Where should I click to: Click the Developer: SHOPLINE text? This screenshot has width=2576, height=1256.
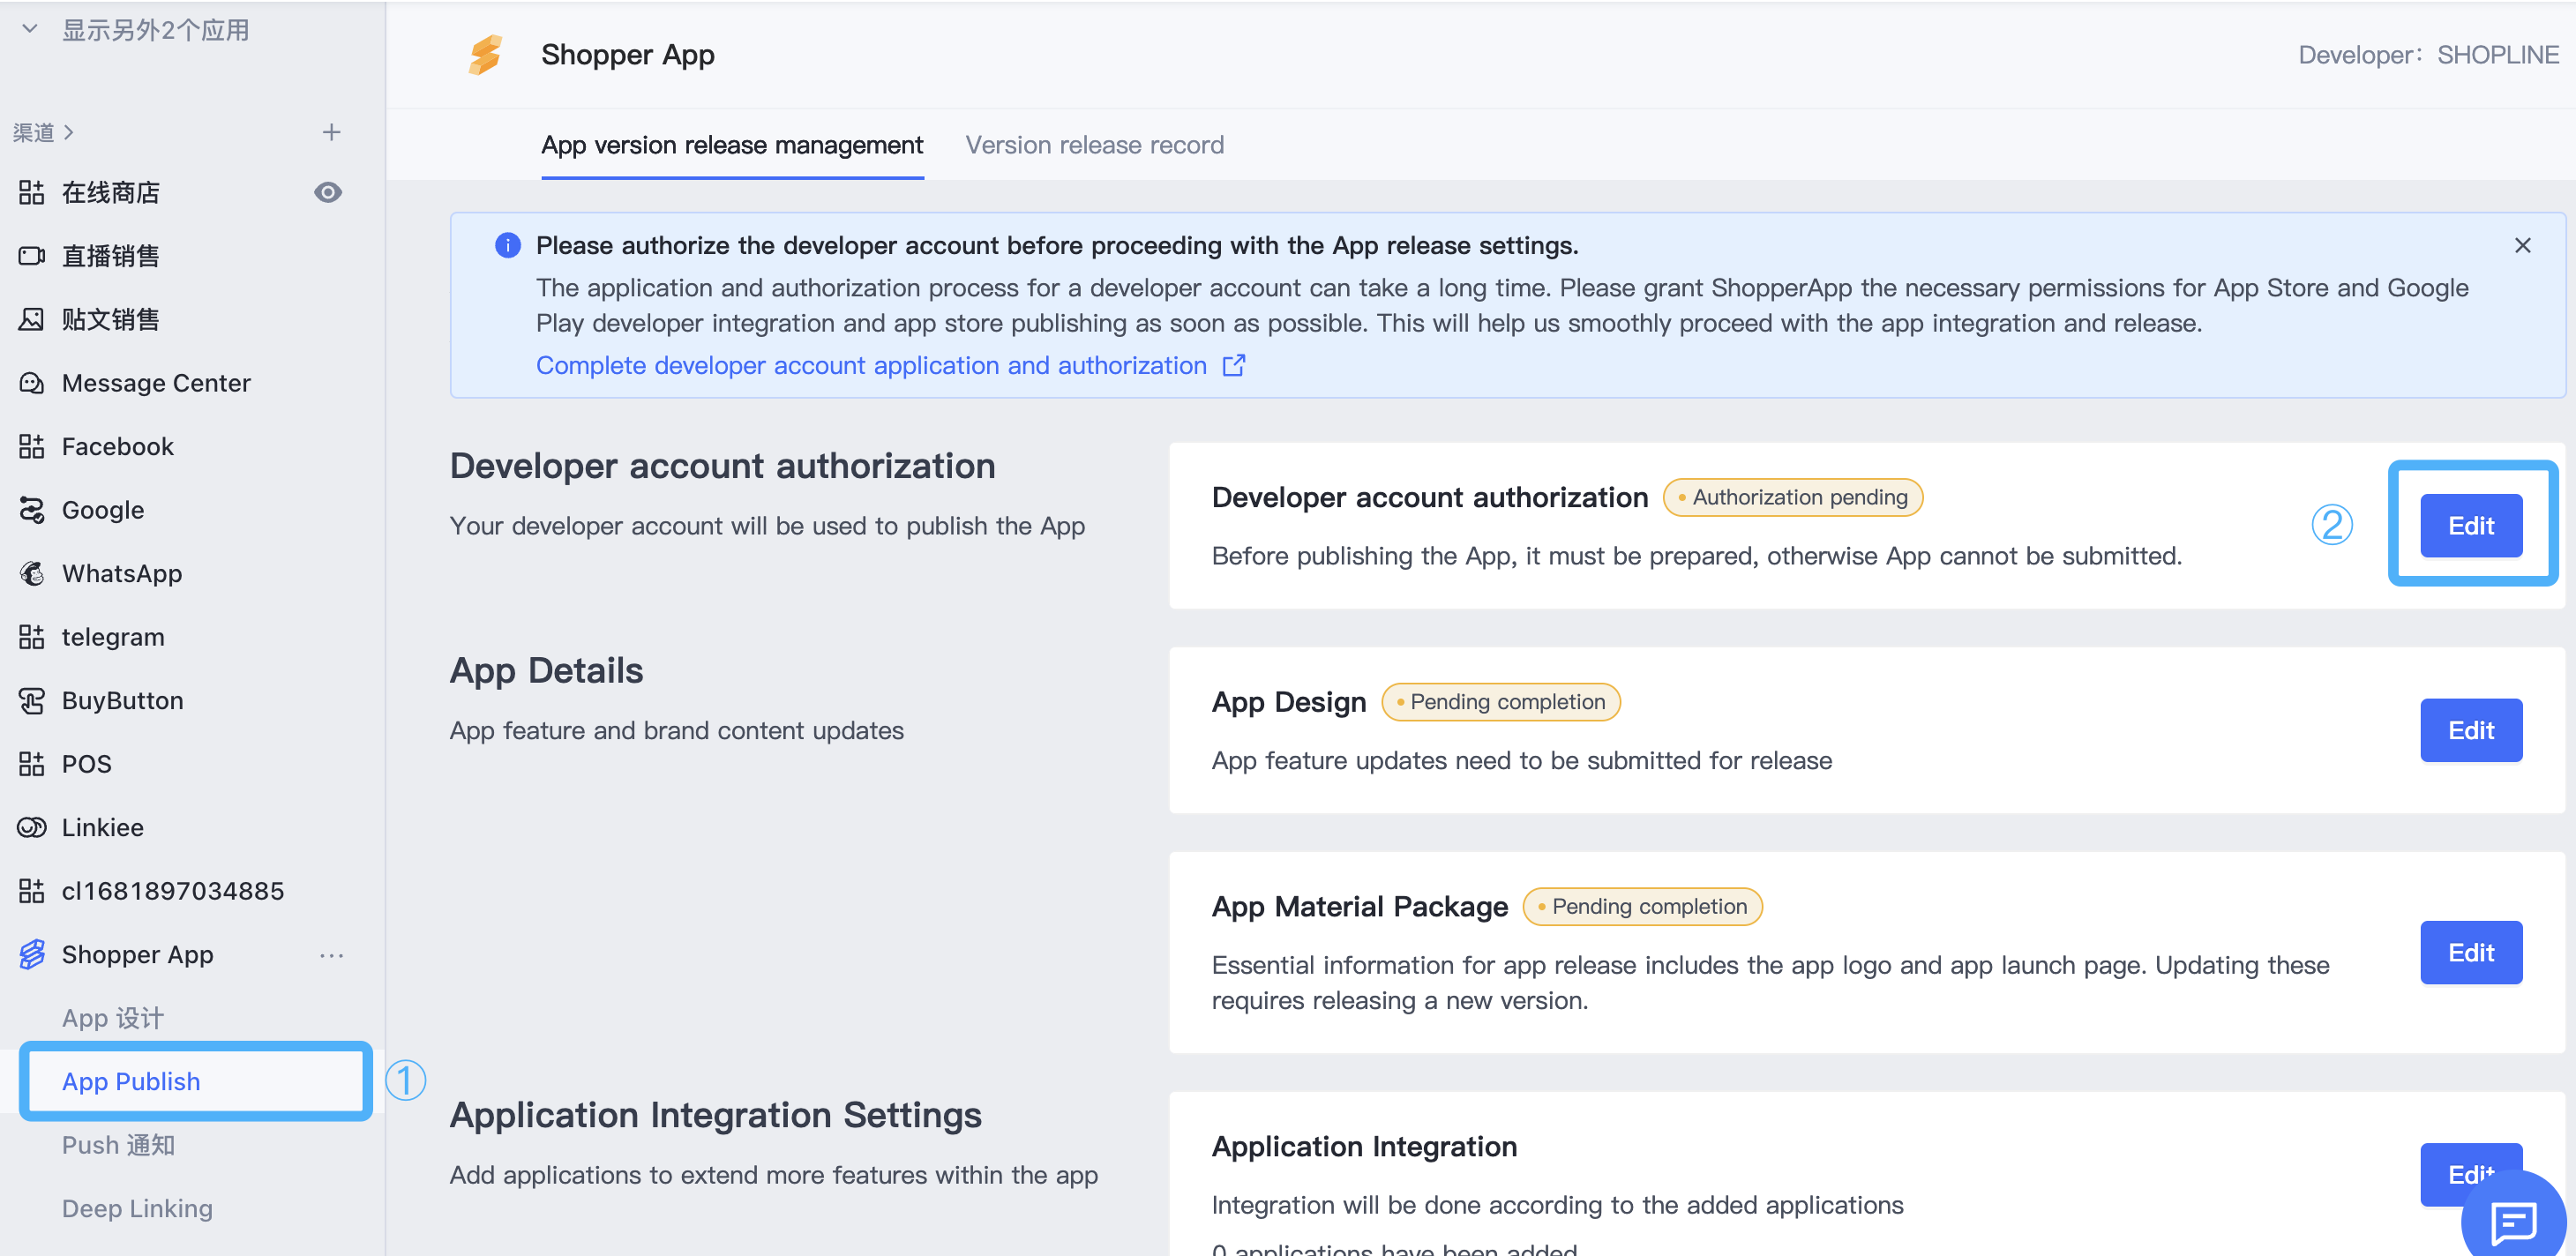pyautogui.click(x=2428, y=55)
